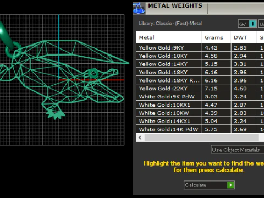Click the Calculate button
This screenshot has width=264, height=198.
click(x=209, y=185)
